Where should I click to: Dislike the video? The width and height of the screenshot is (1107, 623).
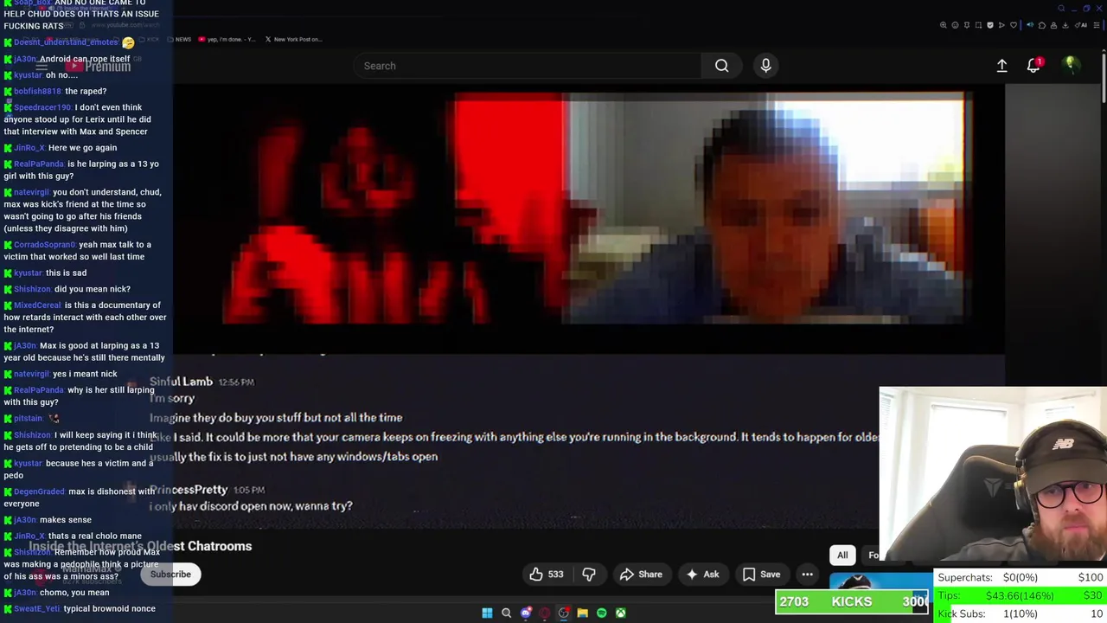click(589, 575)
